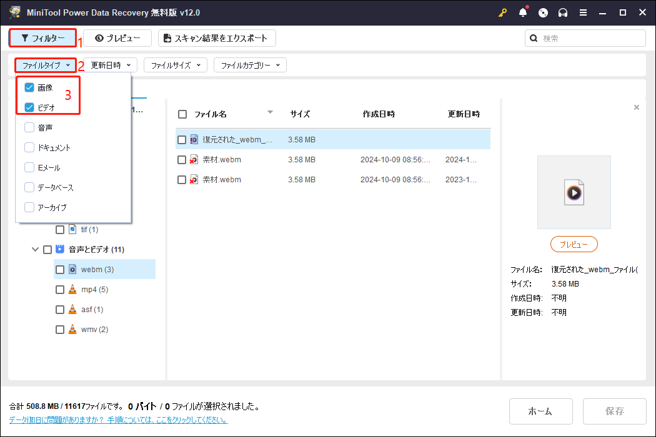The image size is (656, 437).
Task: Click webm folder type icon in tree
Action: (72, 269)
